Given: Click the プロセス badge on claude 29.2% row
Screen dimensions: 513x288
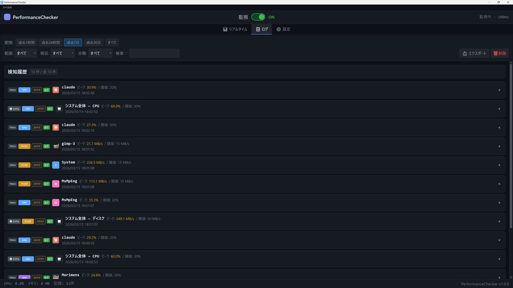Looking at the screenshot, I should coord(13,240).
